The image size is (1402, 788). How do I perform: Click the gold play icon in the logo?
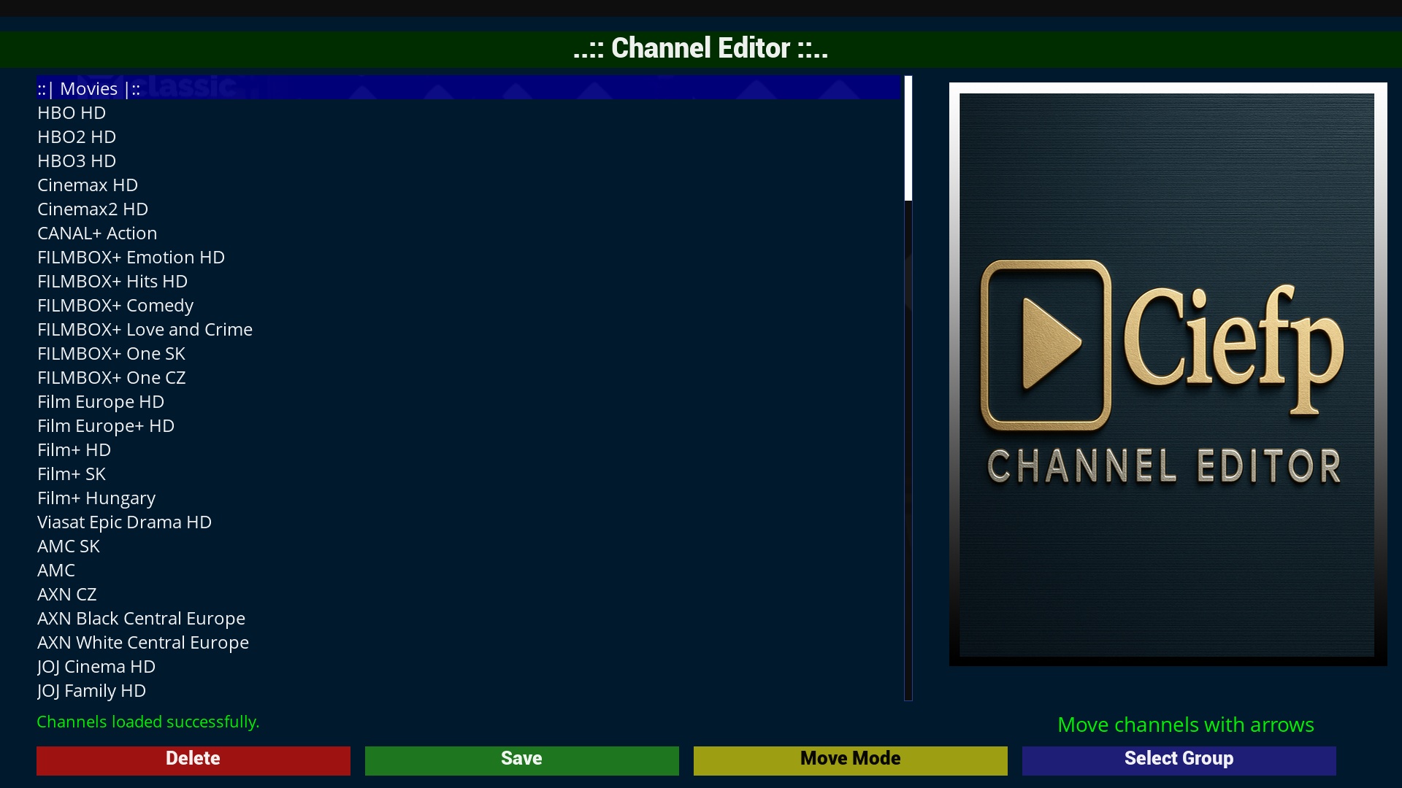1046,345
